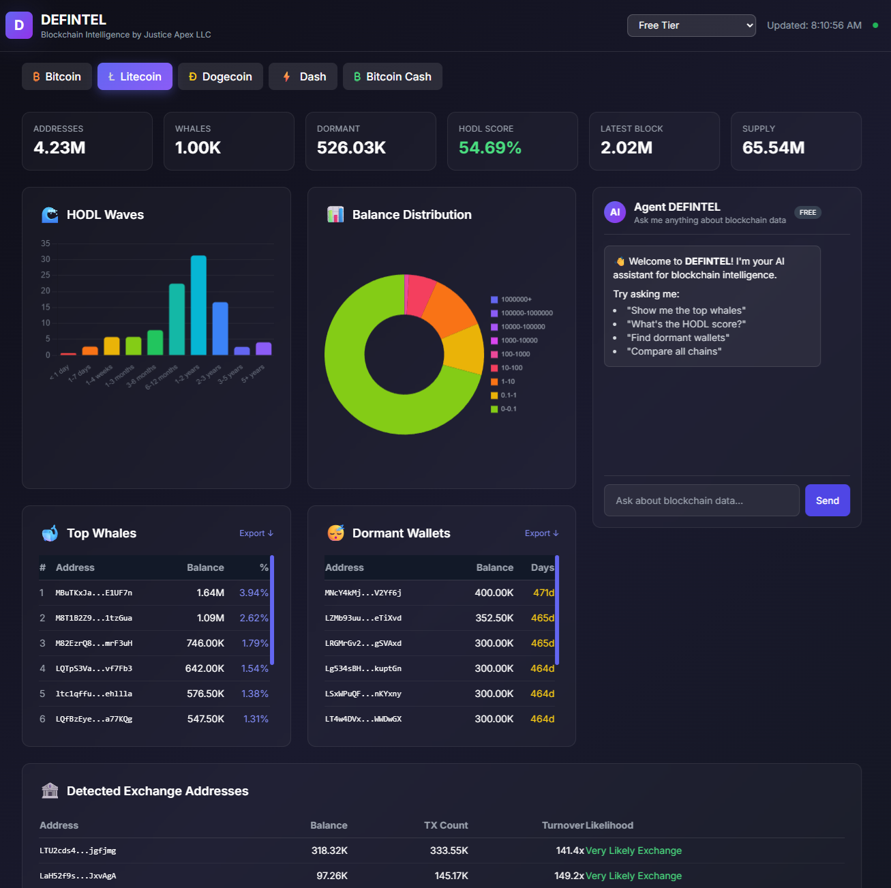Click the Agent DEFINTEL AI avatar icon

(614, 212)
